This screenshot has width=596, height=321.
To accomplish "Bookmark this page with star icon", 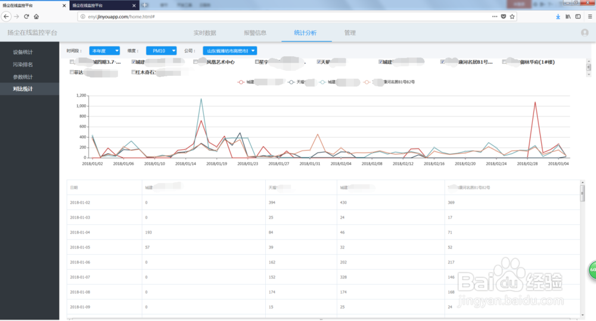I will point(513,16).
